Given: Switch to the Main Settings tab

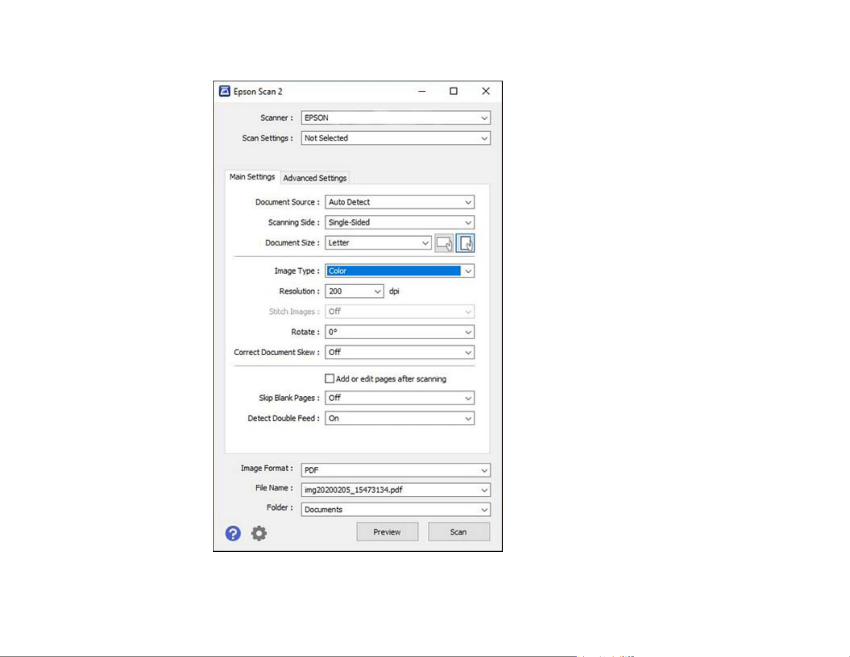Looking at the screenshot, I should click(x=252, y=177).
